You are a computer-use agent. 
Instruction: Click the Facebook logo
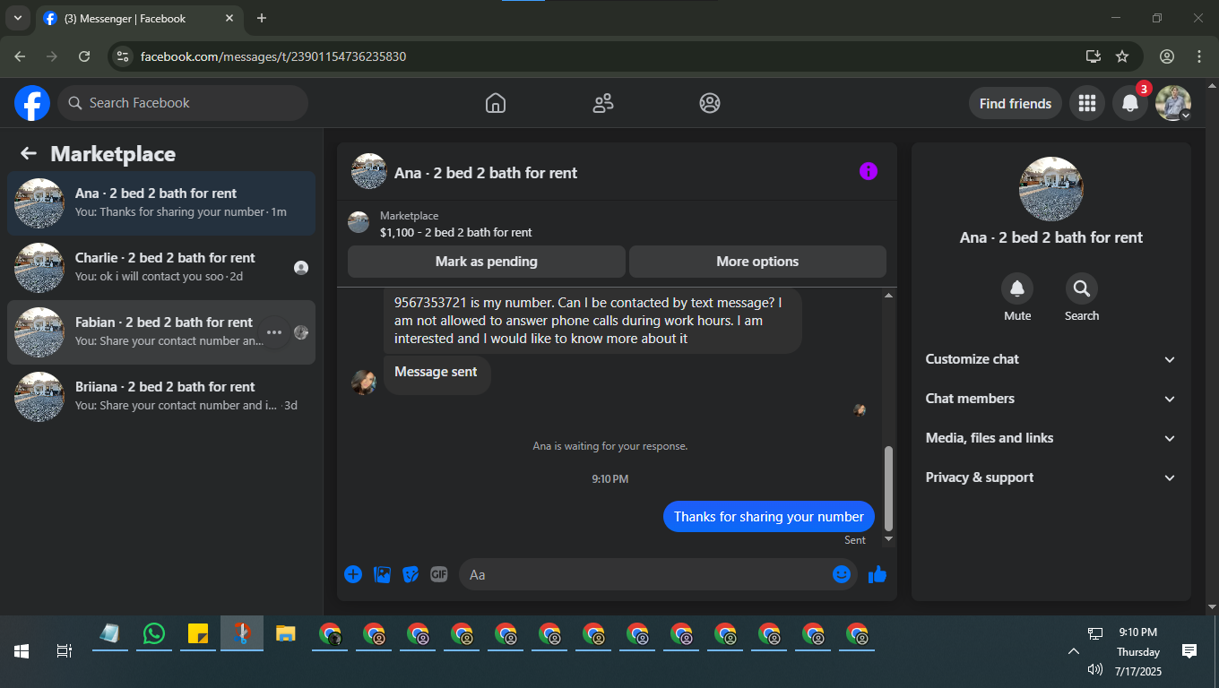pos(32,103)
